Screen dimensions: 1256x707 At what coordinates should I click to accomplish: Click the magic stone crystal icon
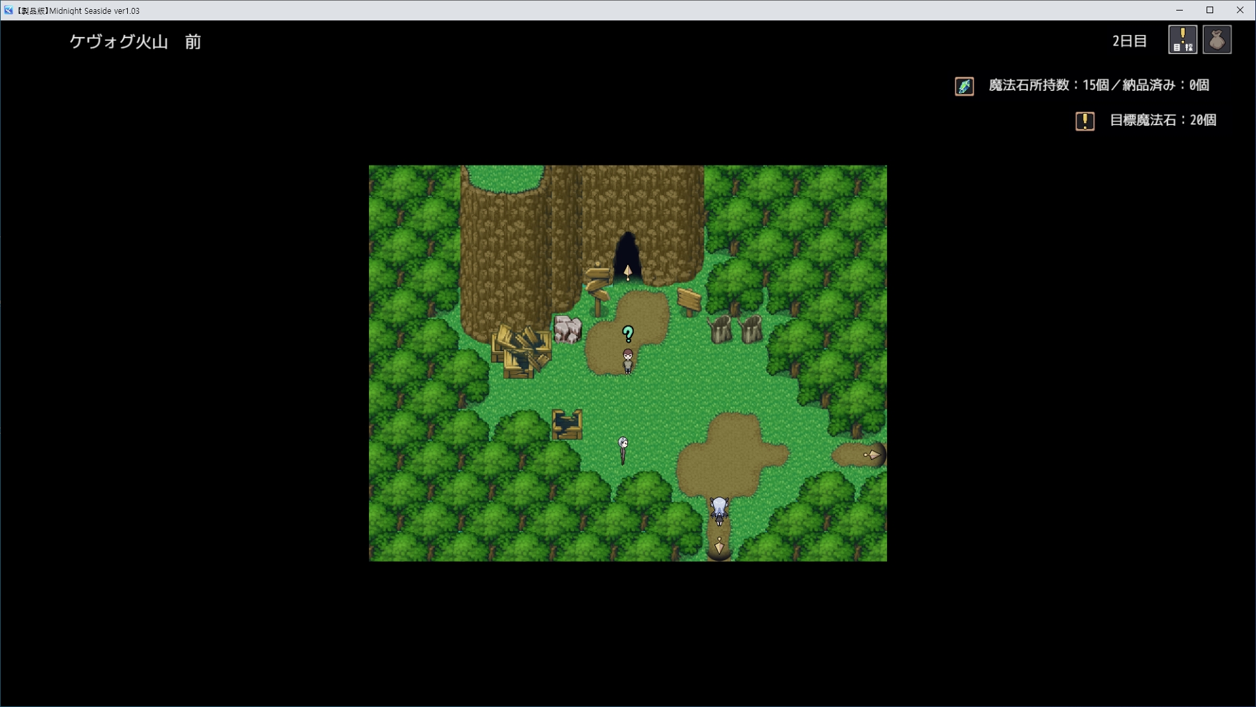coord(964,86)
